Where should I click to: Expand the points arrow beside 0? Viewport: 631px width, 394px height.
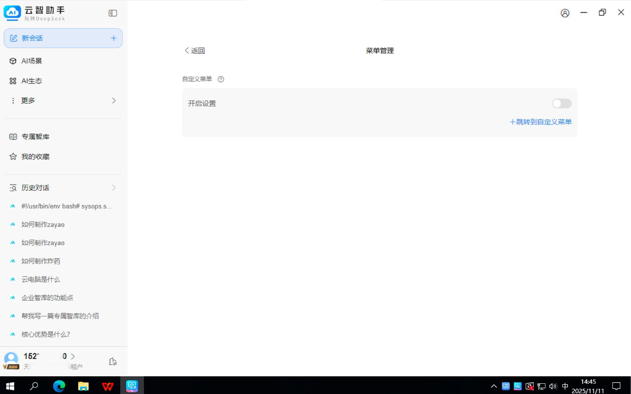point(73,356)
